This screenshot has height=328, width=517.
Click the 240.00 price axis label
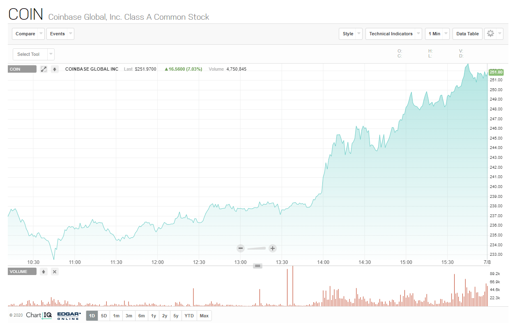coord(496,186)
